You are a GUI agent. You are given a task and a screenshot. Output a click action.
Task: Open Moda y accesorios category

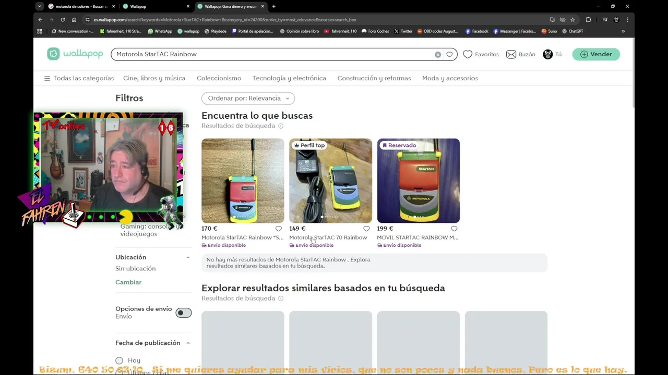click(450, 78)
